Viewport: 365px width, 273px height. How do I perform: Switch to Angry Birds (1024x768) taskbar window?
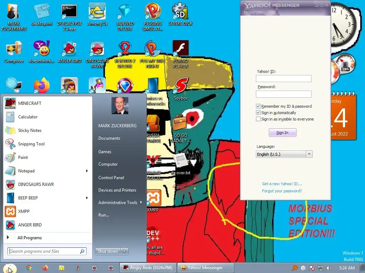tap(148, 268)
